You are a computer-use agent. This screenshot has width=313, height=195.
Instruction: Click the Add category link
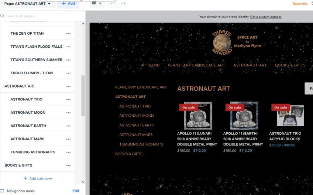[38, 179]
